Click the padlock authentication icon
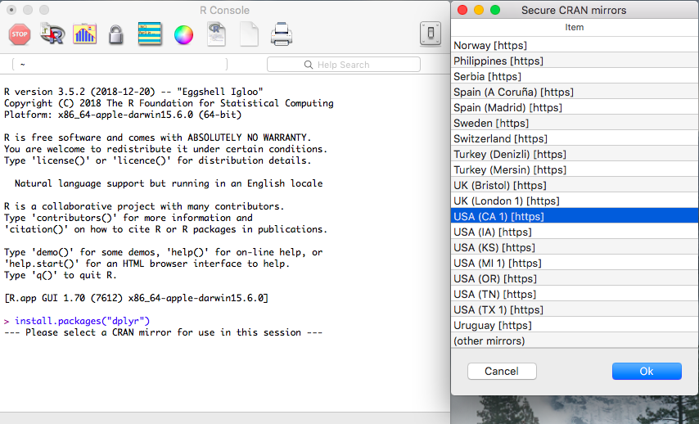This screenshot has height=424, width=699. (116, 34)
